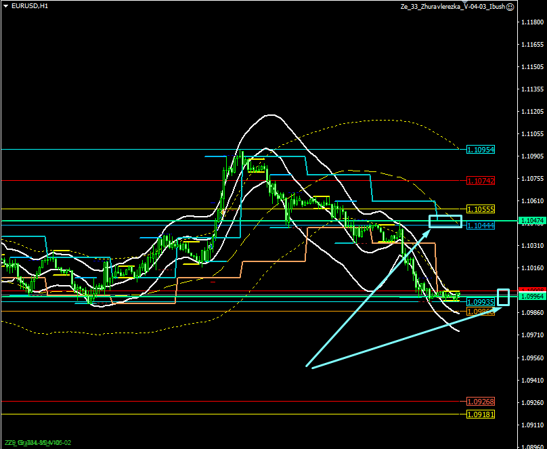
Task: Click the 1.11800 value on price scale
Action: pos(533,22)
